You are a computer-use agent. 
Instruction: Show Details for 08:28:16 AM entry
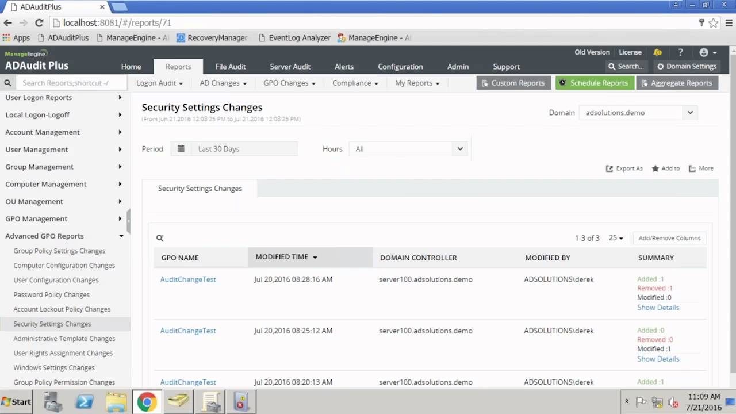click(x=658, y=308)
